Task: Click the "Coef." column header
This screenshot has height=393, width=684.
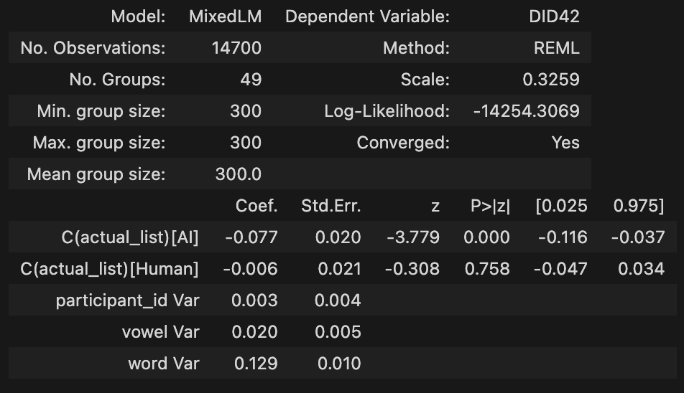Action: (x=256, y=206)
